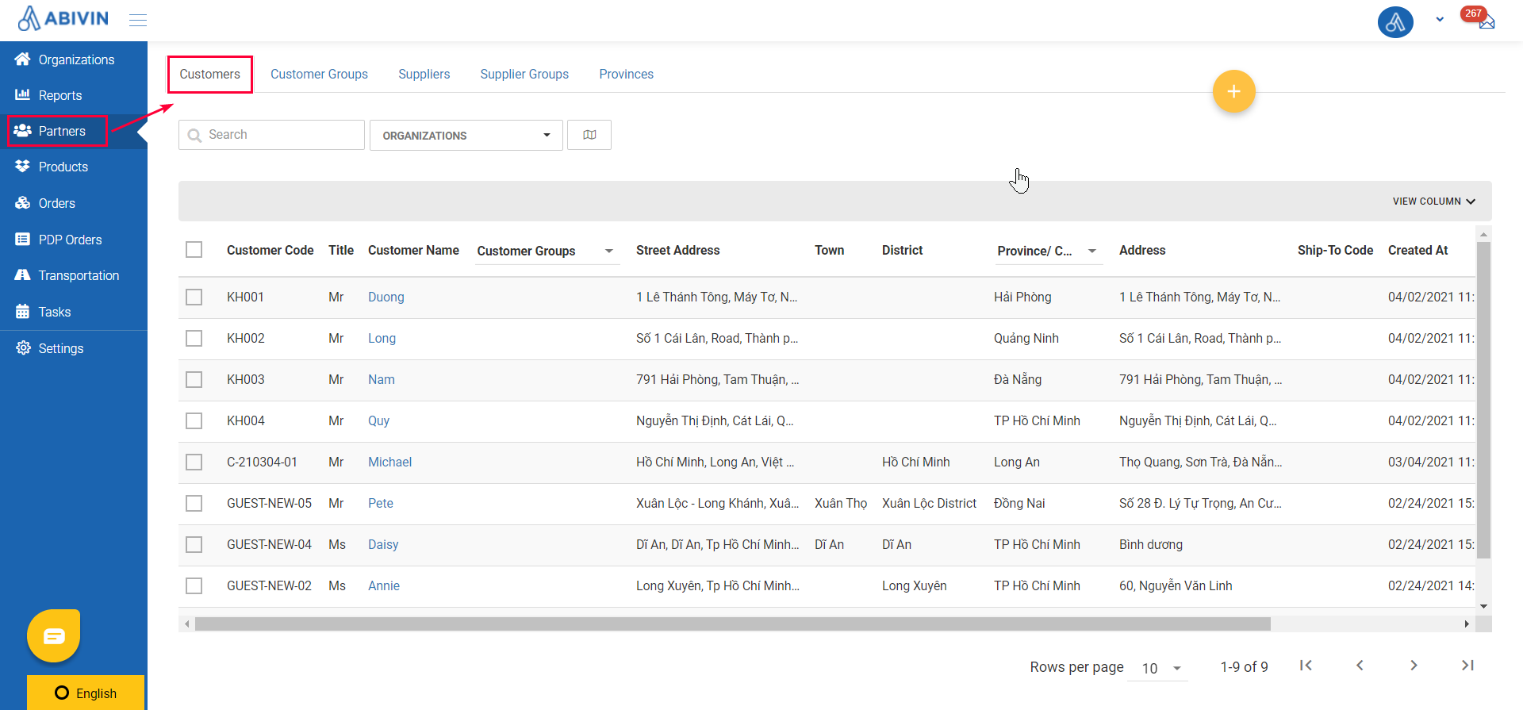Open the map view icon
This screenshot has width=1523, height=710.
[x=589, y=135]
